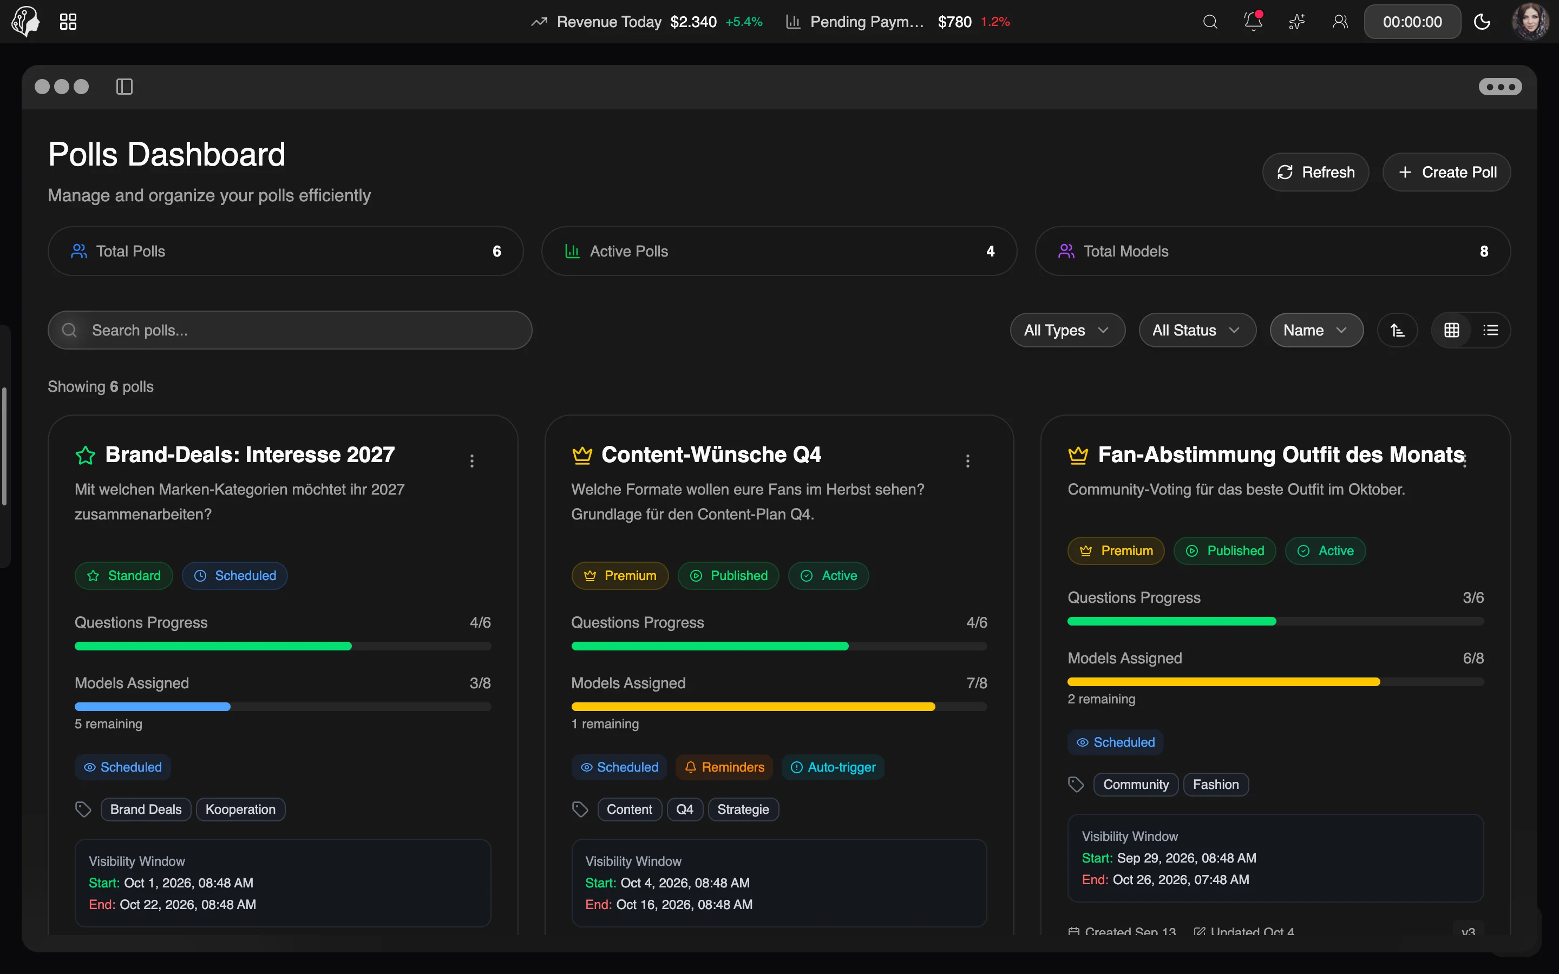1559x974 pixels.
Task: Click the Create Poll button
Action: (x=1446, y=172)
